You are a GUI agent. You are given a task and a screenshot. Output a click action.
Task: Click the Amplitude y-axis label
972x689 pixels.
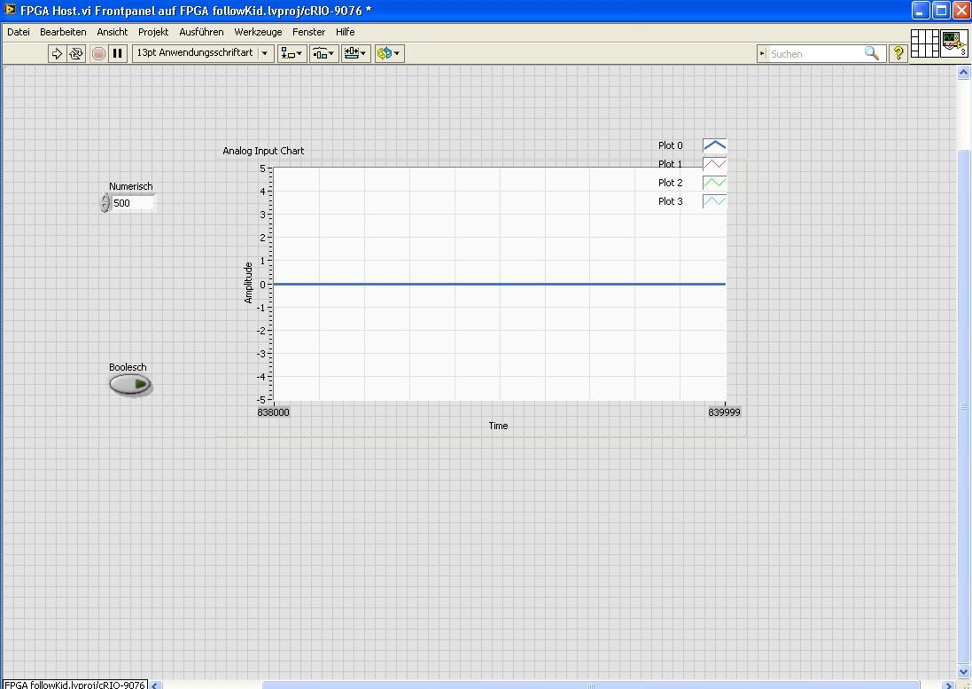(249, 283)
